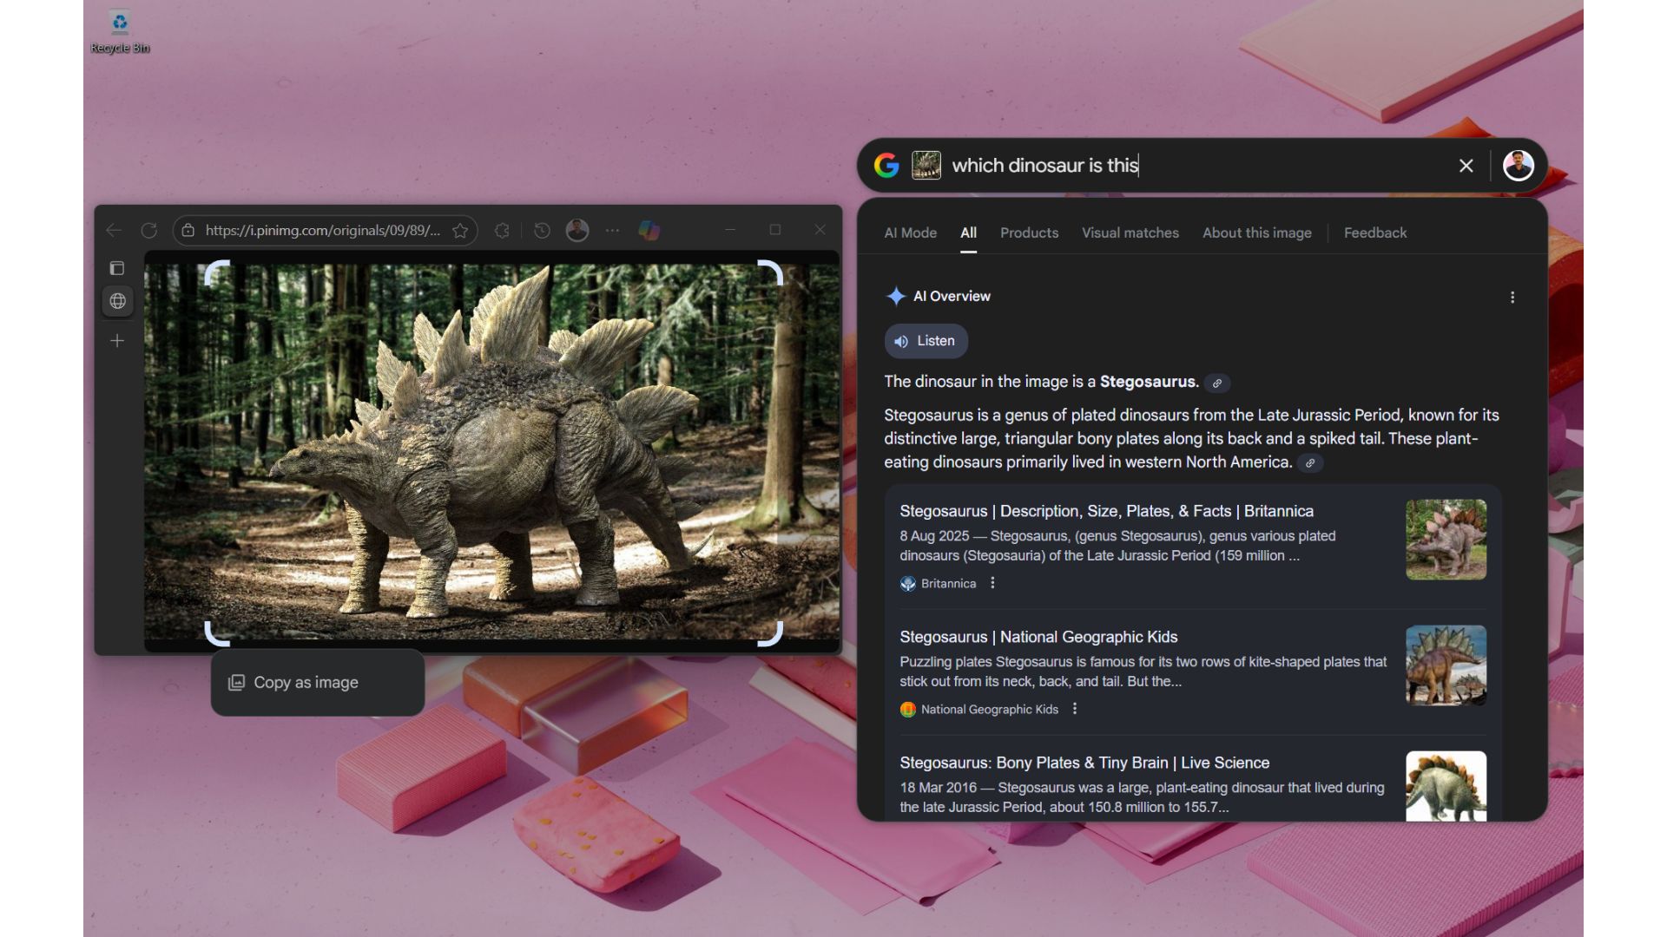
Task: Open National Geographic Kids result options menu
Action: [x=1075, y=709]
